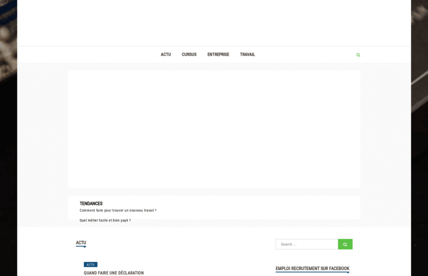Open the 'Quand faire une déclaration' article

point(114,273)
